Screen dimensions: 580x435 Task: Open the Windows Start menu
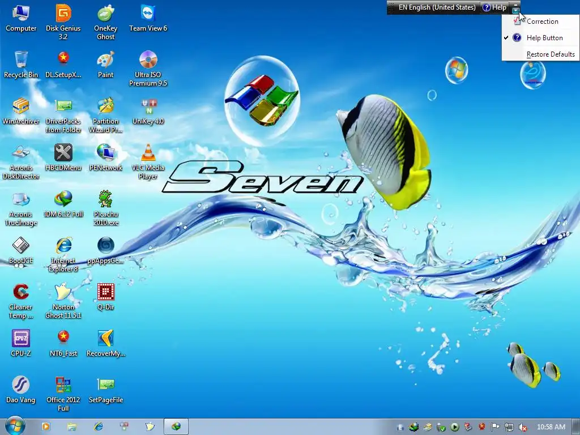click(x=15, y=426)
